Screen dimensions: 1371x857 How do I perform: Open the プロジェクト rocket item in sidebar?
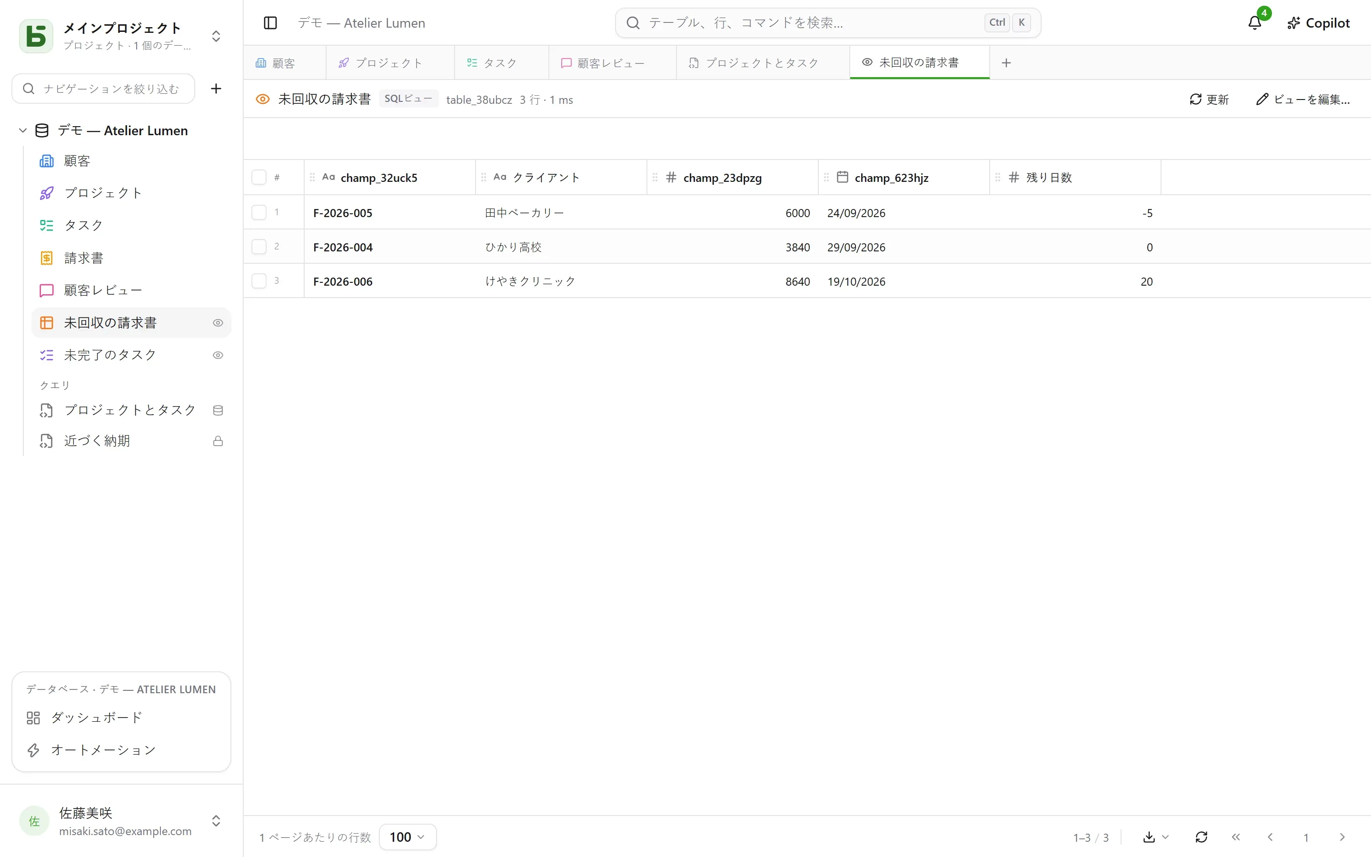click(131, 193)
